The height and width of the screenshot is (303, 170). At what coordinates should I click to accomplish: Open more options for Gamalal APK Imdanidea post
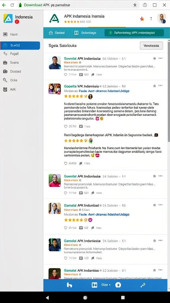(x=160, y=270)
